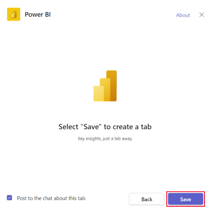212x213 pixels.
Task: Click the purple Save button
Action: point(186,199)
